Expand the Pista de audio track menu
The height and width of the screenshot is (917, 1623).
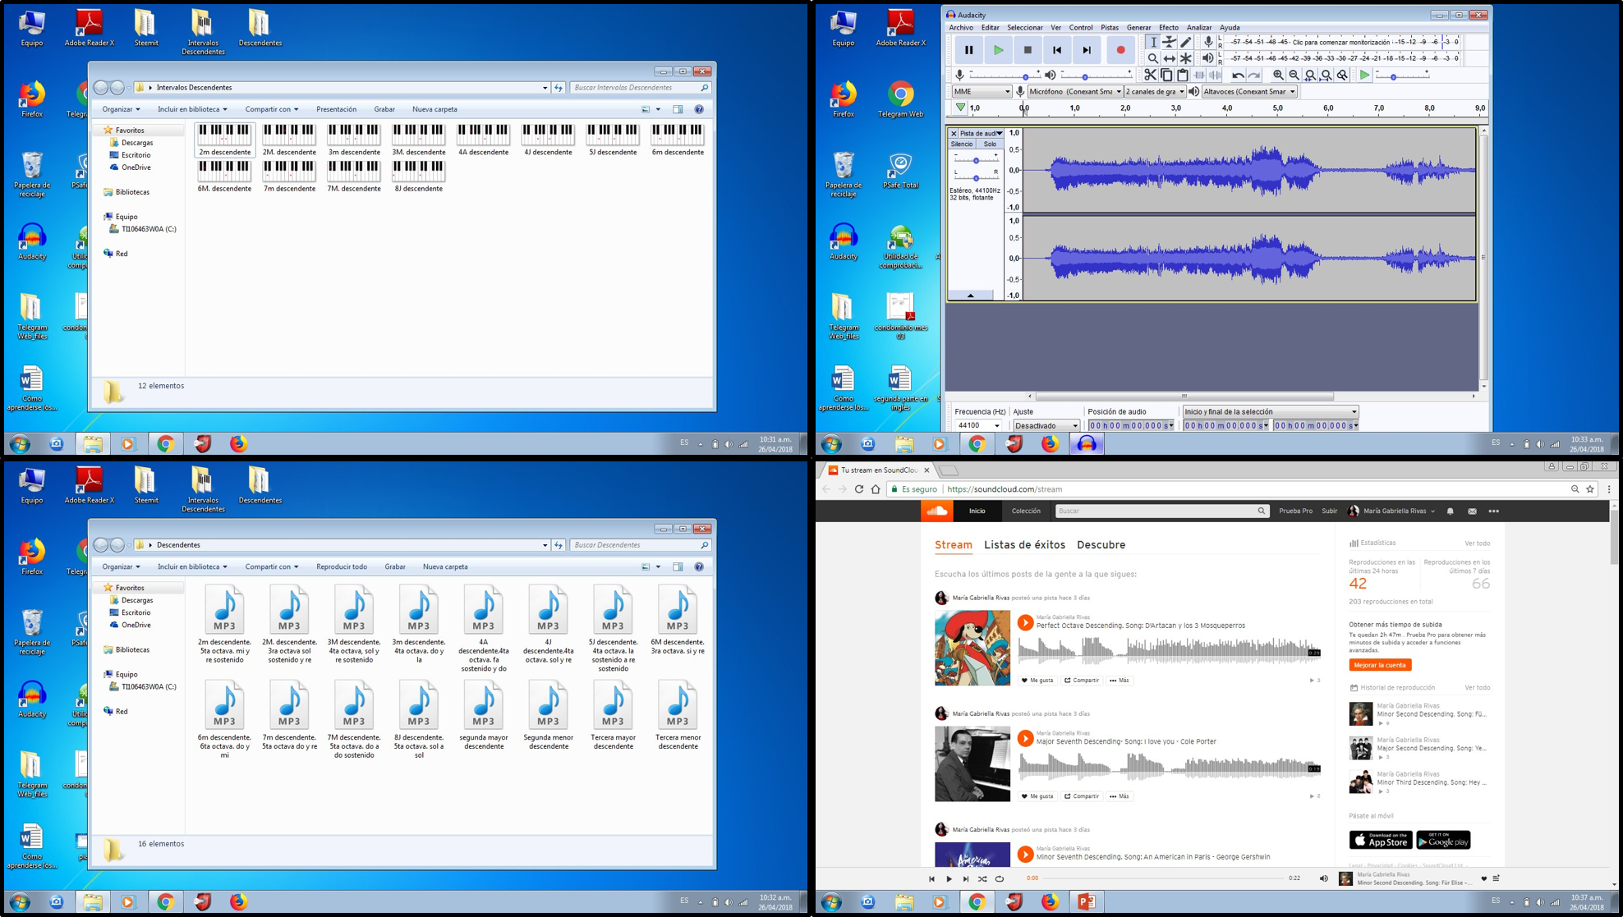(981, 133)
